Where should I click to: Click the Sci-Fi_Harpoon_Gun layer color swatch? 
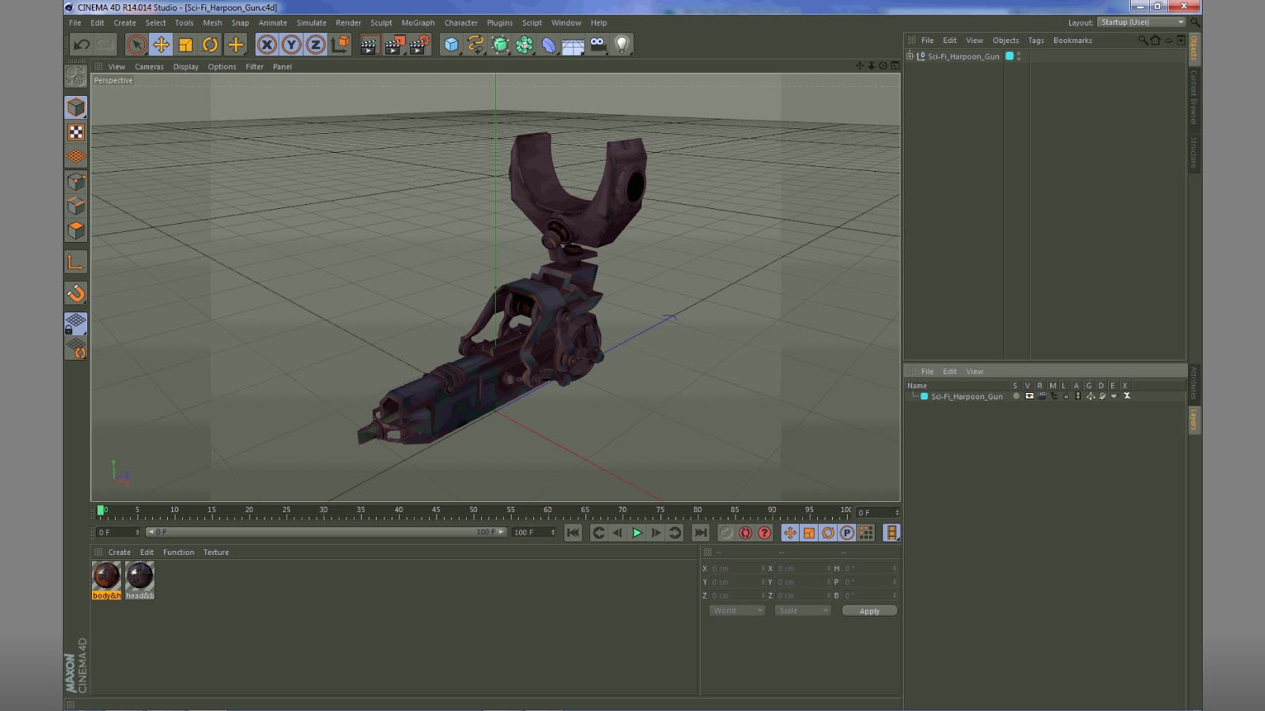(x=924, y=396)
